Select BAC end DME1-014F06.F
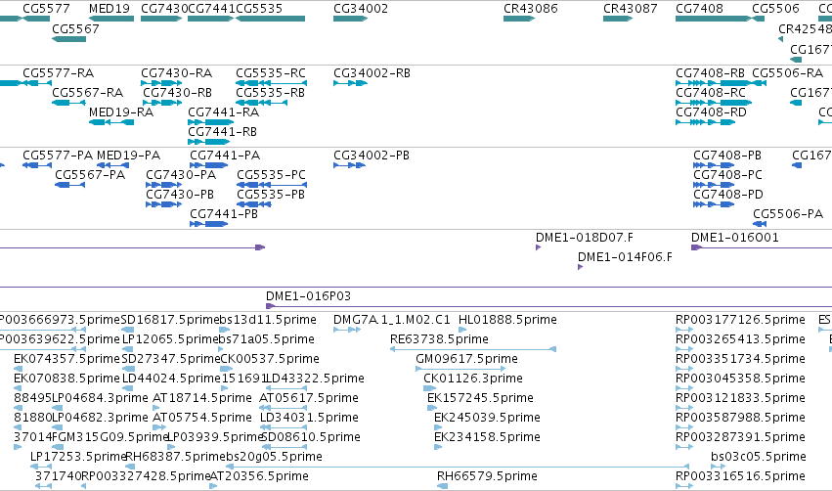 (580, 267)
